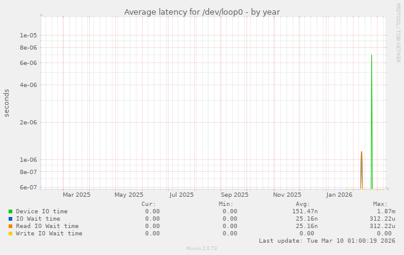This screenshot has width=404, height=255.
Task: Click the 'Cur:' column header
Action: click(x=149, y=204)
